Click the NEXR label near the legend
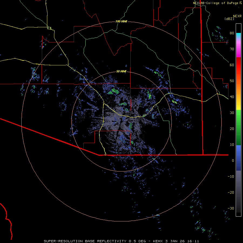The image size is (243, 243). click(237, 16)
